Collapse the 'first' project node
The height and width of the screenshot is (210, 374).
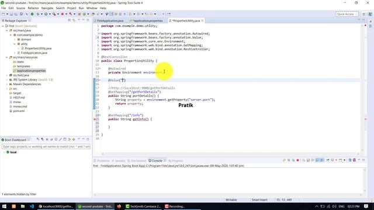(3, 26)
